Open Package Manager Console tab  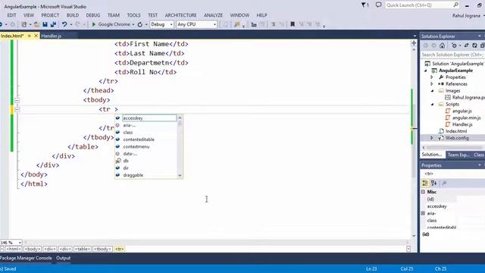[26, 258]
